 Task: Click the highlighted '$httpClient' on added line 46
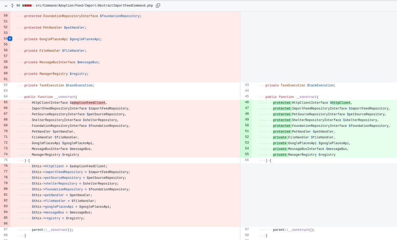click(340, 103)
